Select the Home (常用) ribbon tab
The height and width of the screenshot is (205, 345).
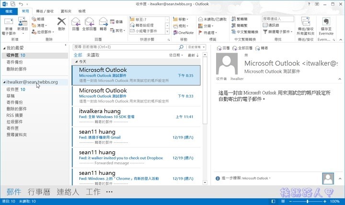25,11
